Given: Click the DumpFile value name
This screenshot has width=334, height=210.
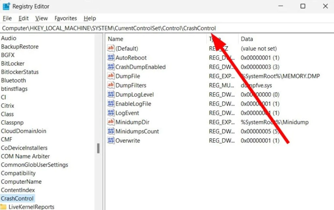Looking at the screenshot, I should 128,76.
